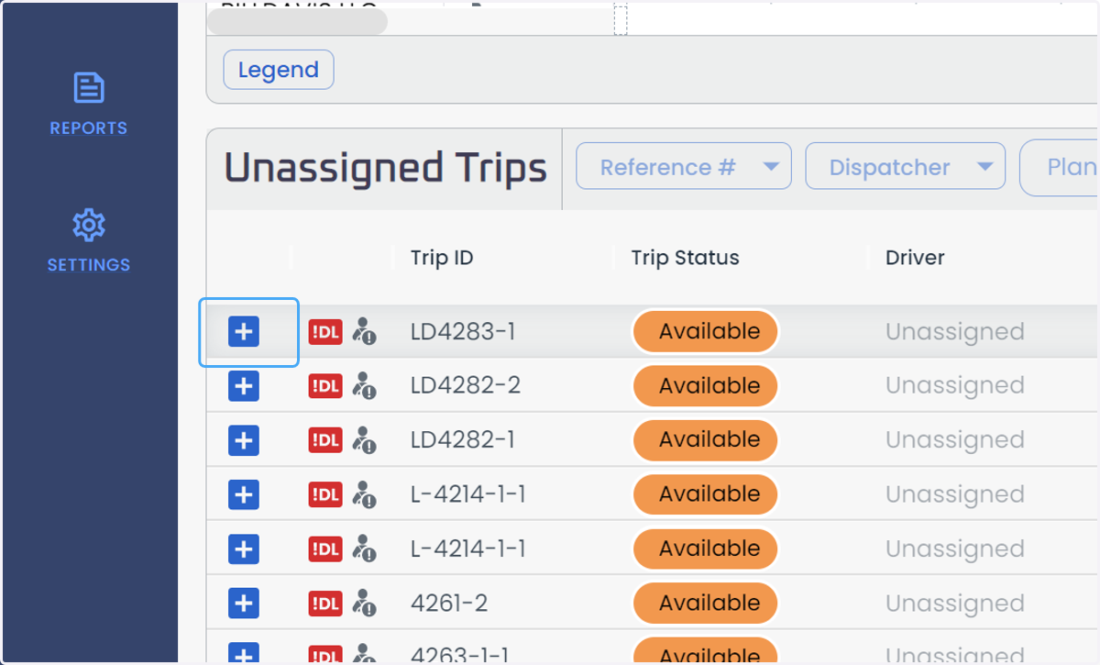Click the !DL alert icon for 4261-2
This screenshot has height=665, width=1100.
tap(325, 604)
